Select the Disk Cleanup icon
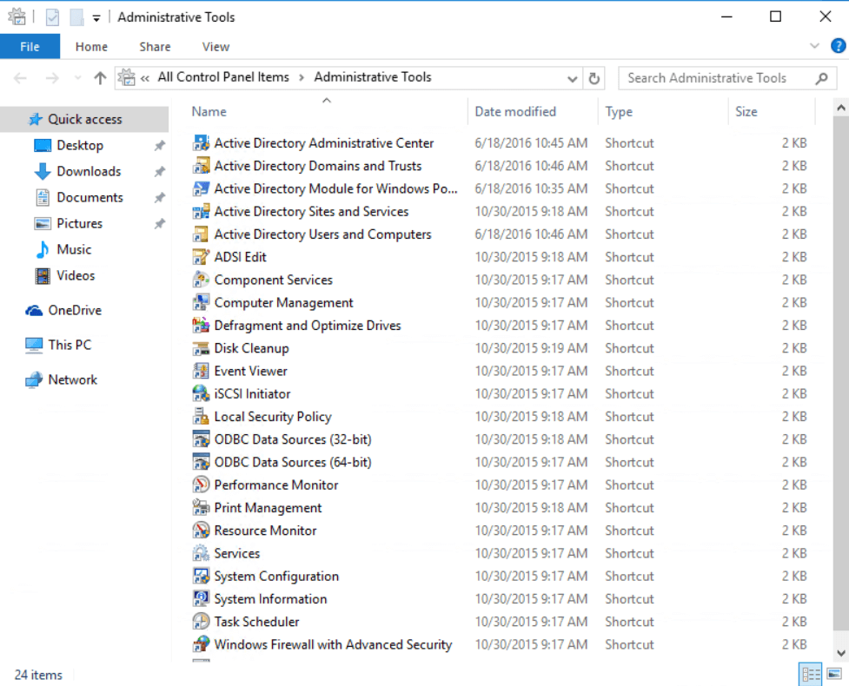Image resolution: width=849 pixels, height=686 pixels. click(x=201, y=348)
